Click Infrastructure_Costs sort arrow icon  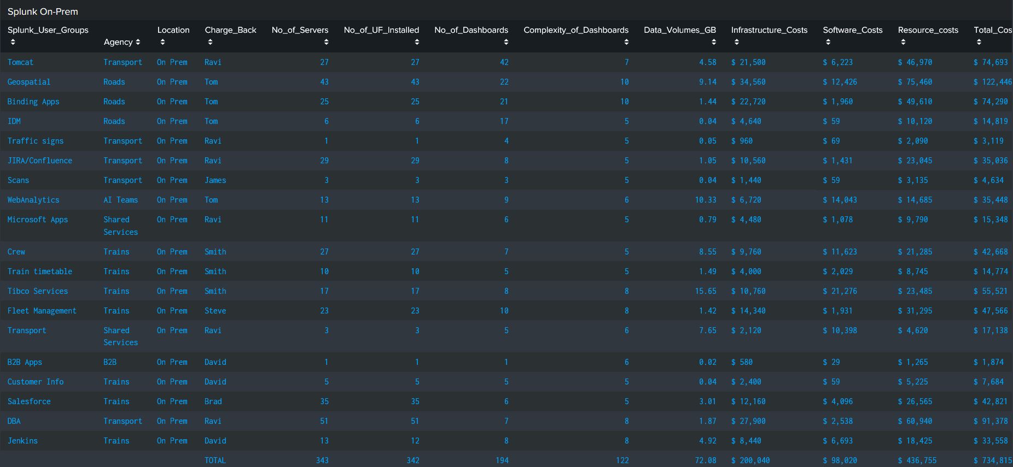tap(737, 42)
